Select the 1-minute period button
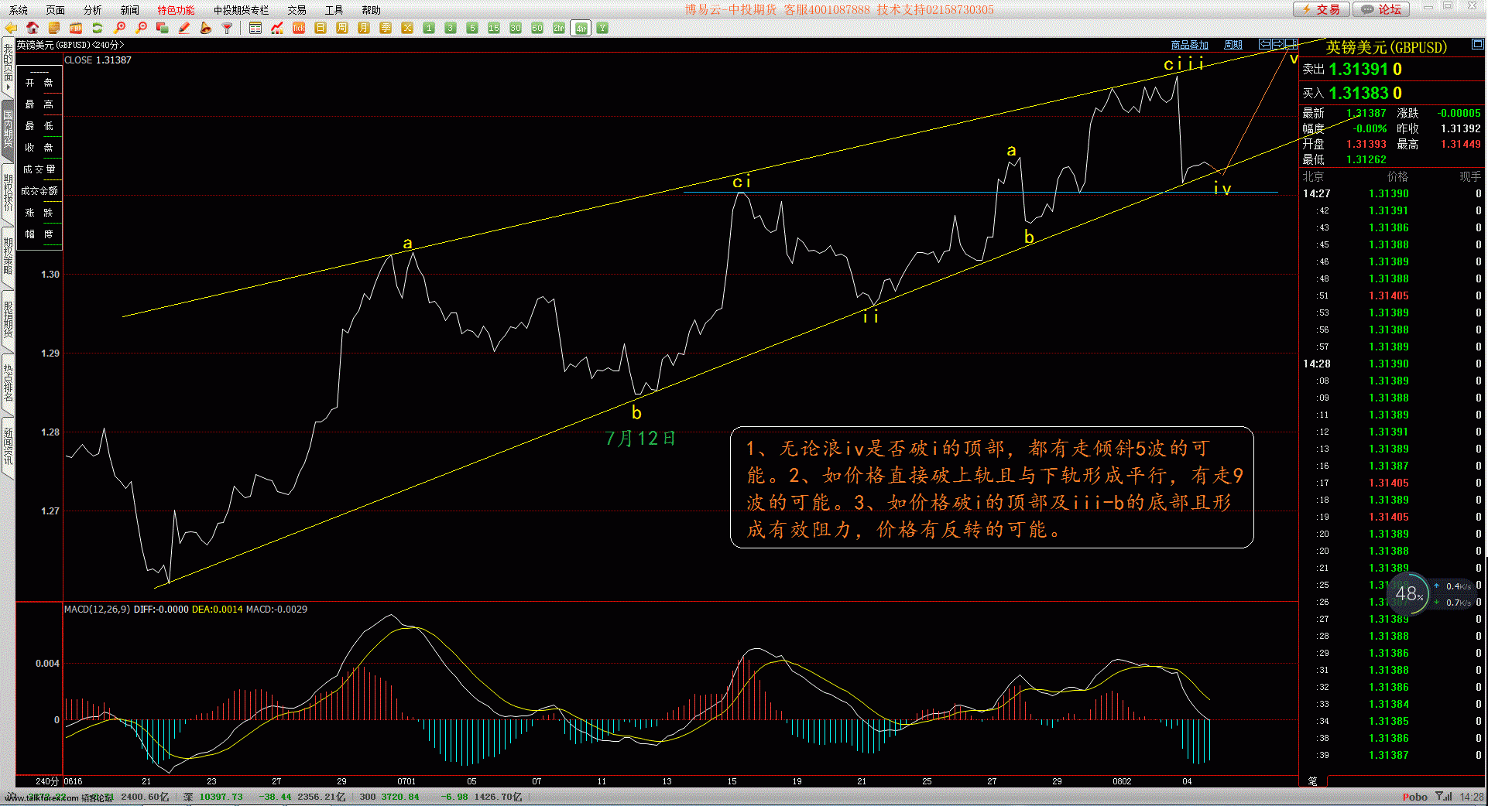Viewport: 1488px width, 806px height. [x=429, y=28]
